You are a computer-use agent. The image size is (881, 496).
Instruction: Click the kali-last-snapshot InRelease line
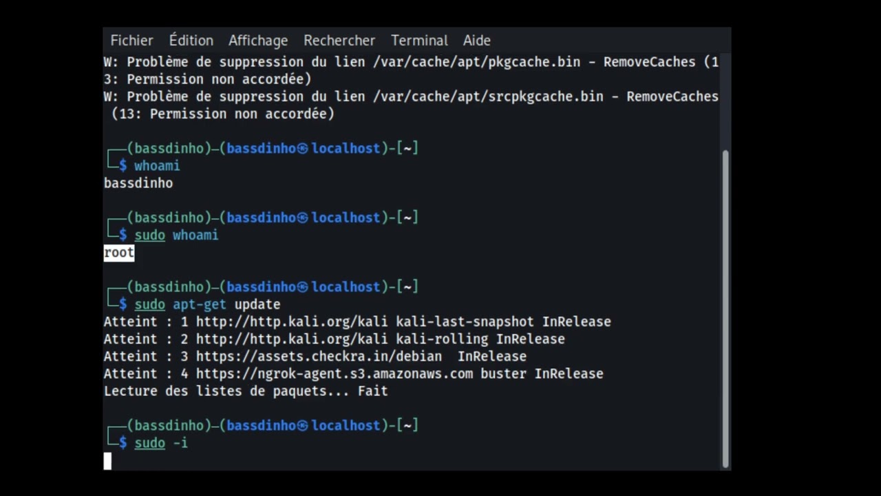pyautogui.click(x=357, y=322)
